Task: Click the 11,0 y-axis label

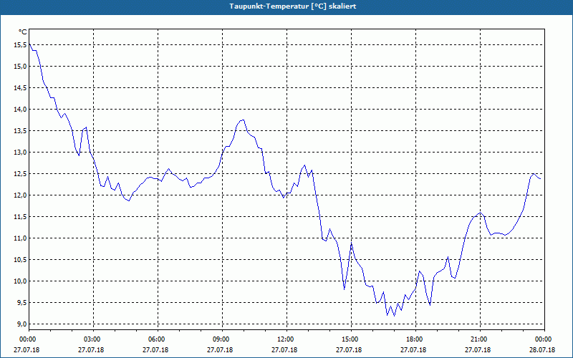Action: pyautogui.click(x=21, y=238)
